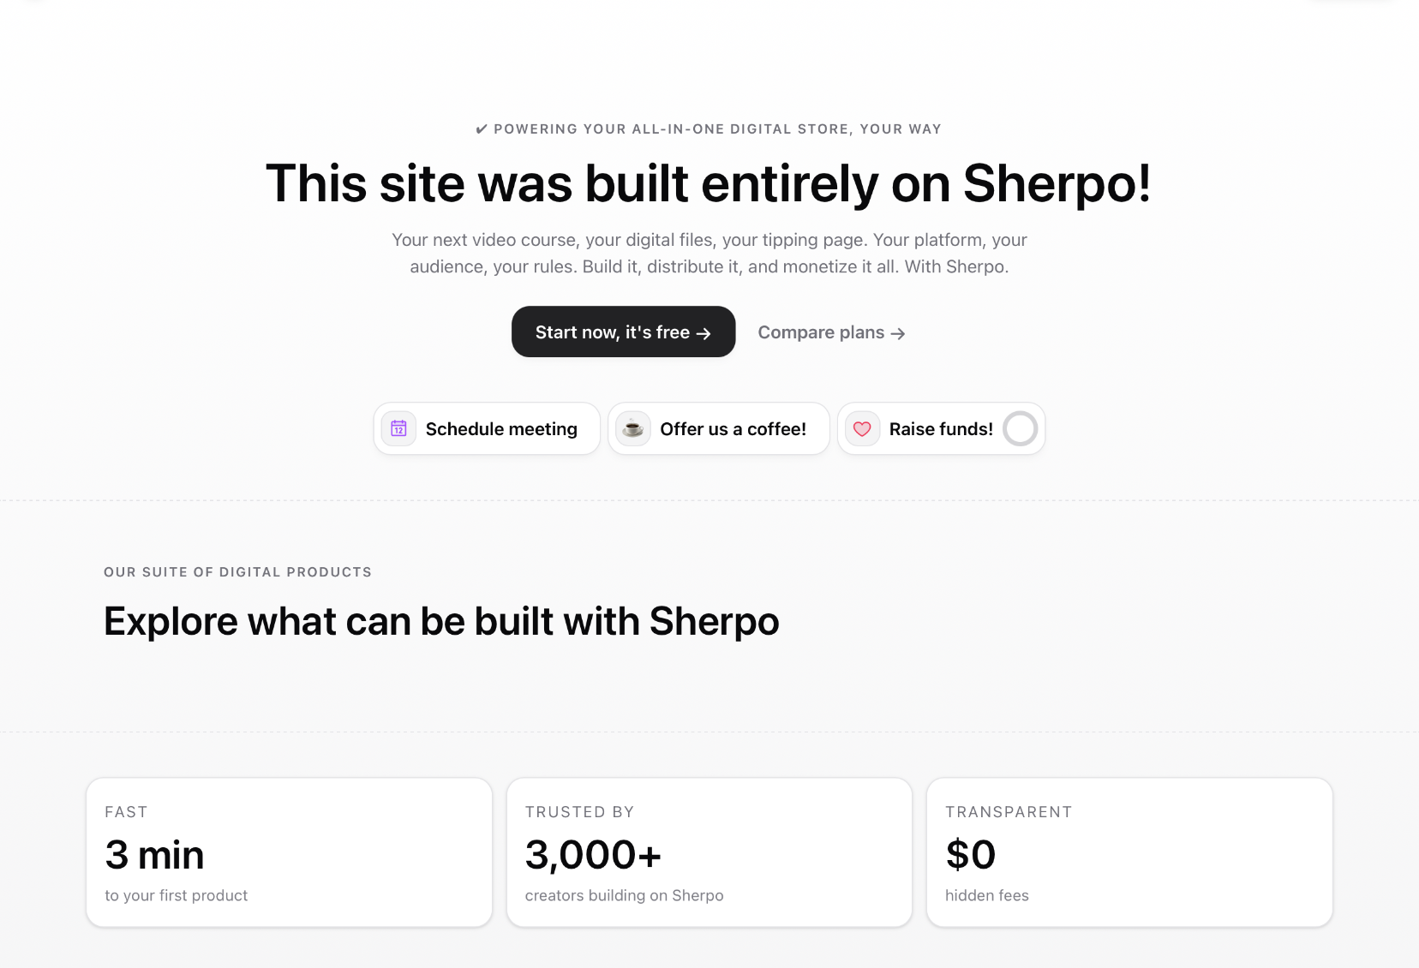Open the "Raise funds!" label

[x=941, y=429]
